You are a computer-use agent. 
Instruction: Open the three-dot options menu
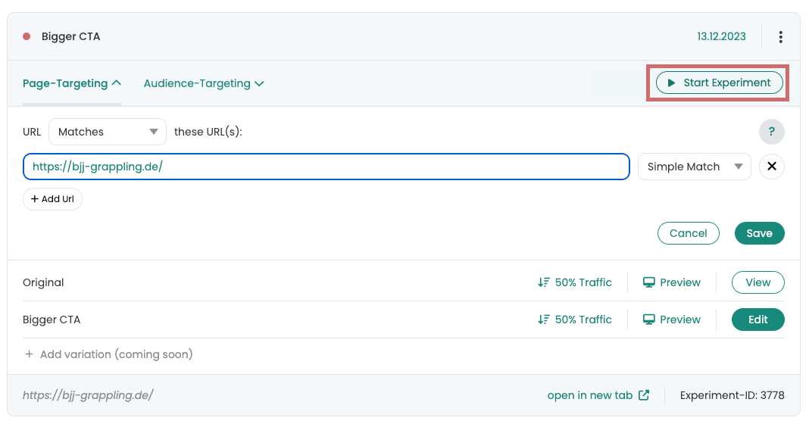pos(780,36)
